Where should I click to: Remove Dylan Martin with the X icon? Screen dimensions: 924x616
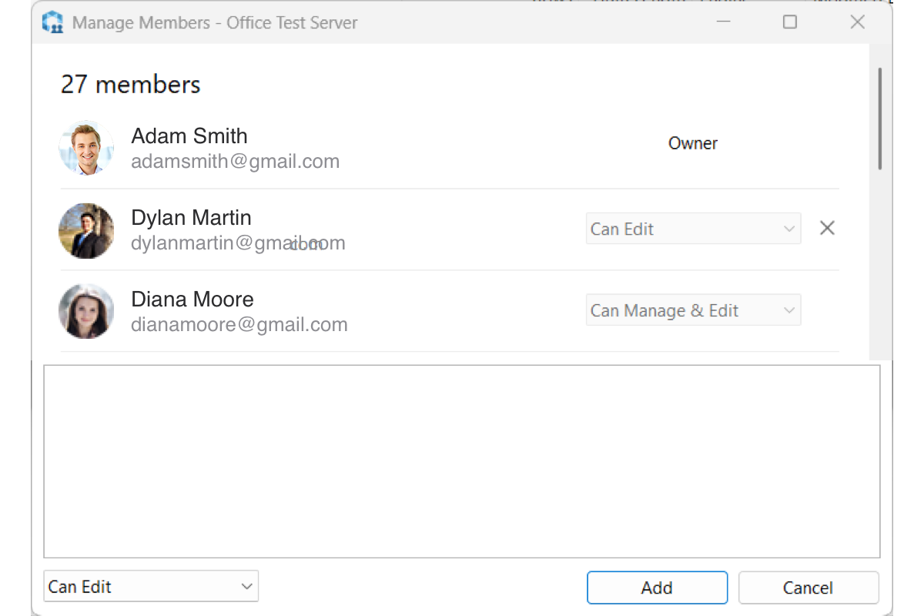(827, 228)
